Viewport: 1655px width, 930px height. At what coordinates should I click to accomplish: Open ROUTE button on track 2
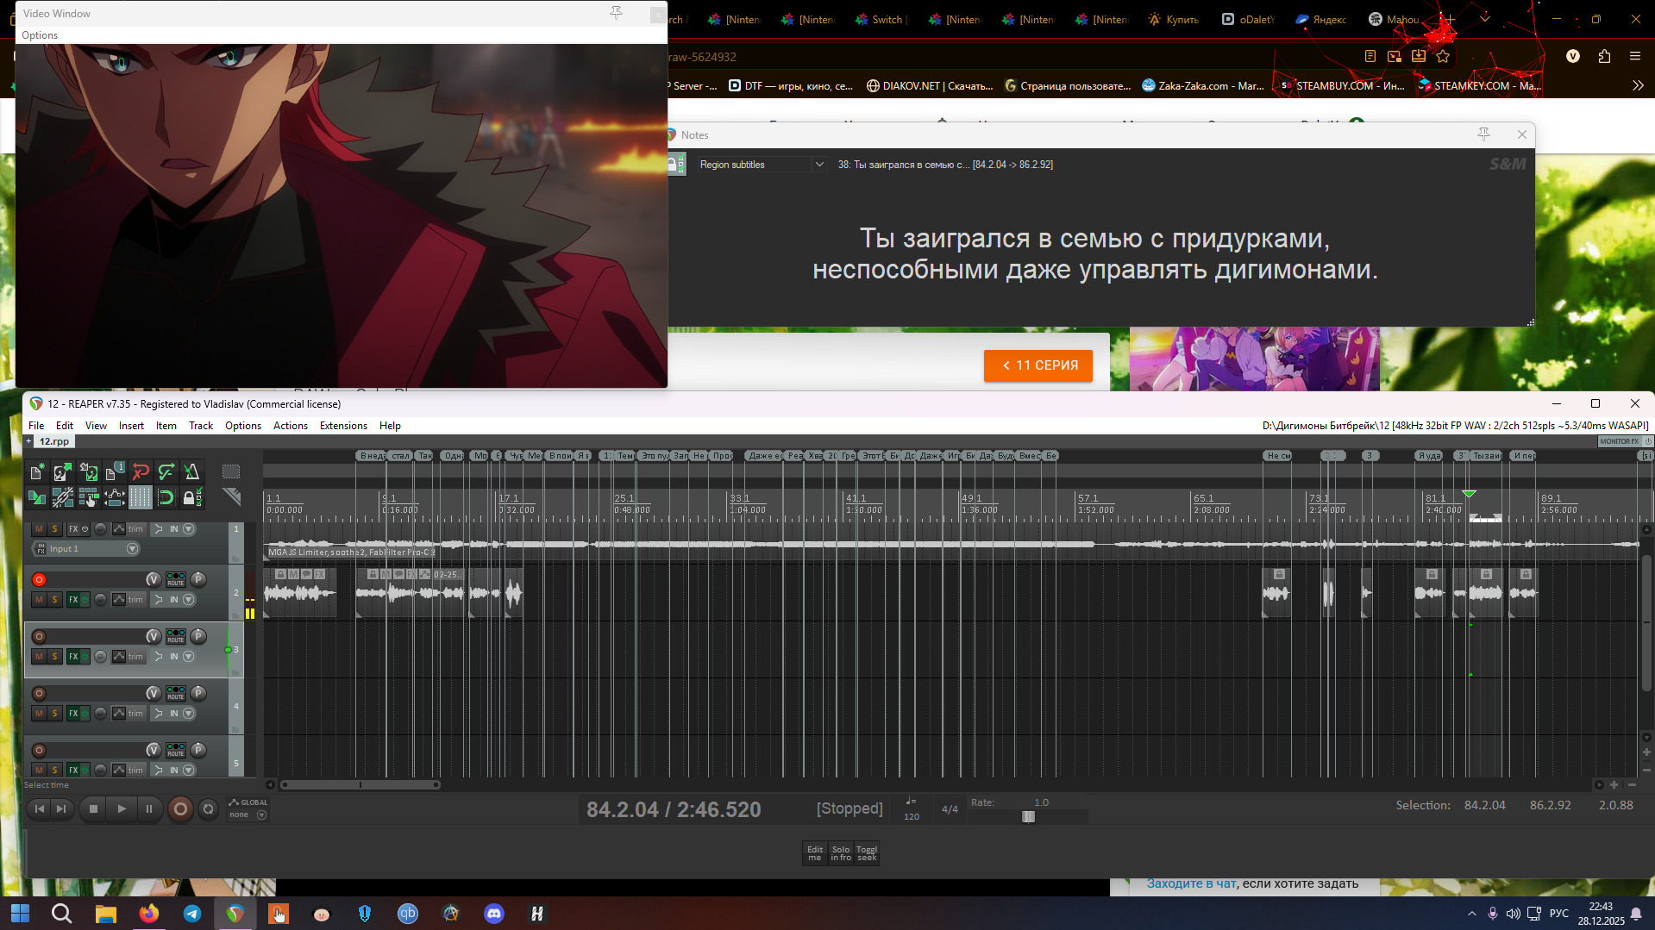pos(175,580)
